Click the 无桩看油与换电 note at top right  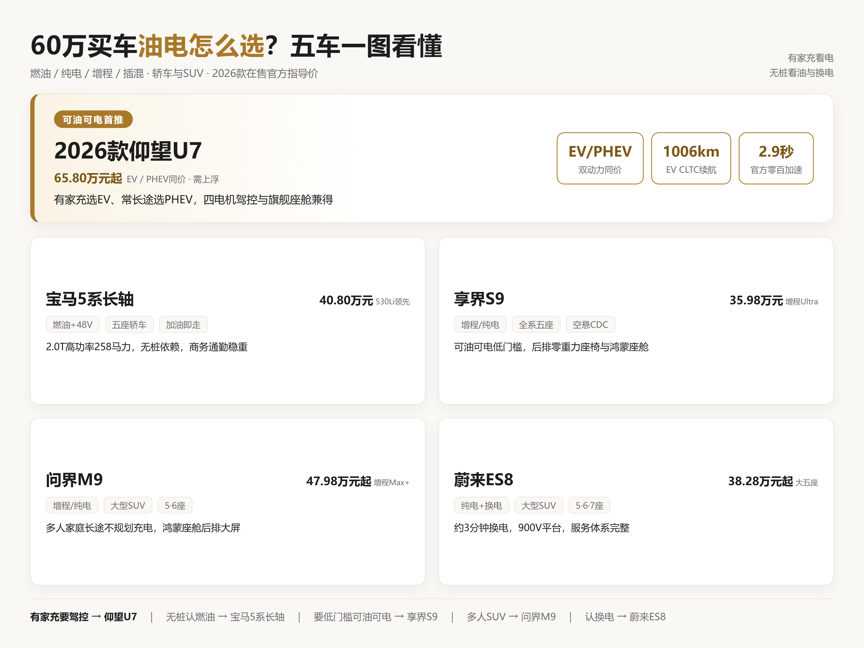[801, 73]
